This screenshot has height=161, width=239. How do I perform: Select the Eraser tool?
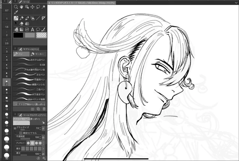pyautogui.click(x=21, y=24)
